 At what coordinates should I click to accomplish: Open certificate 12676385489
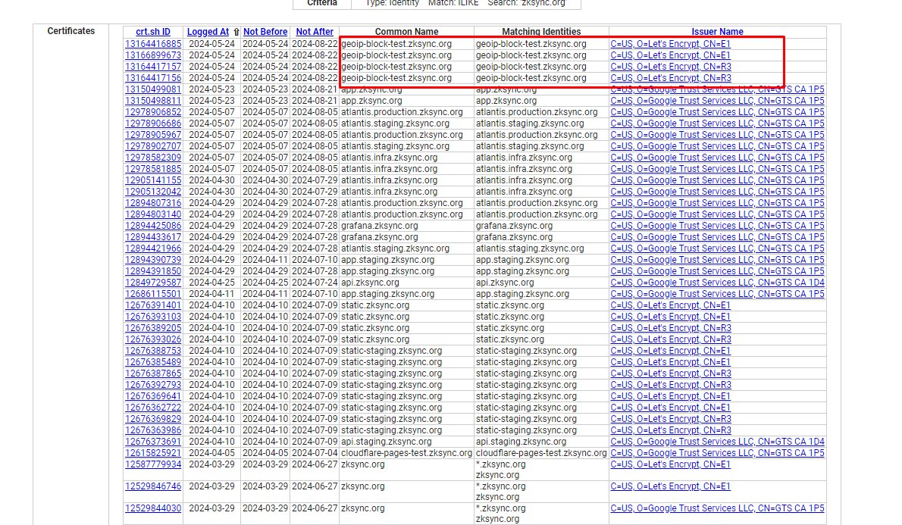153,362
